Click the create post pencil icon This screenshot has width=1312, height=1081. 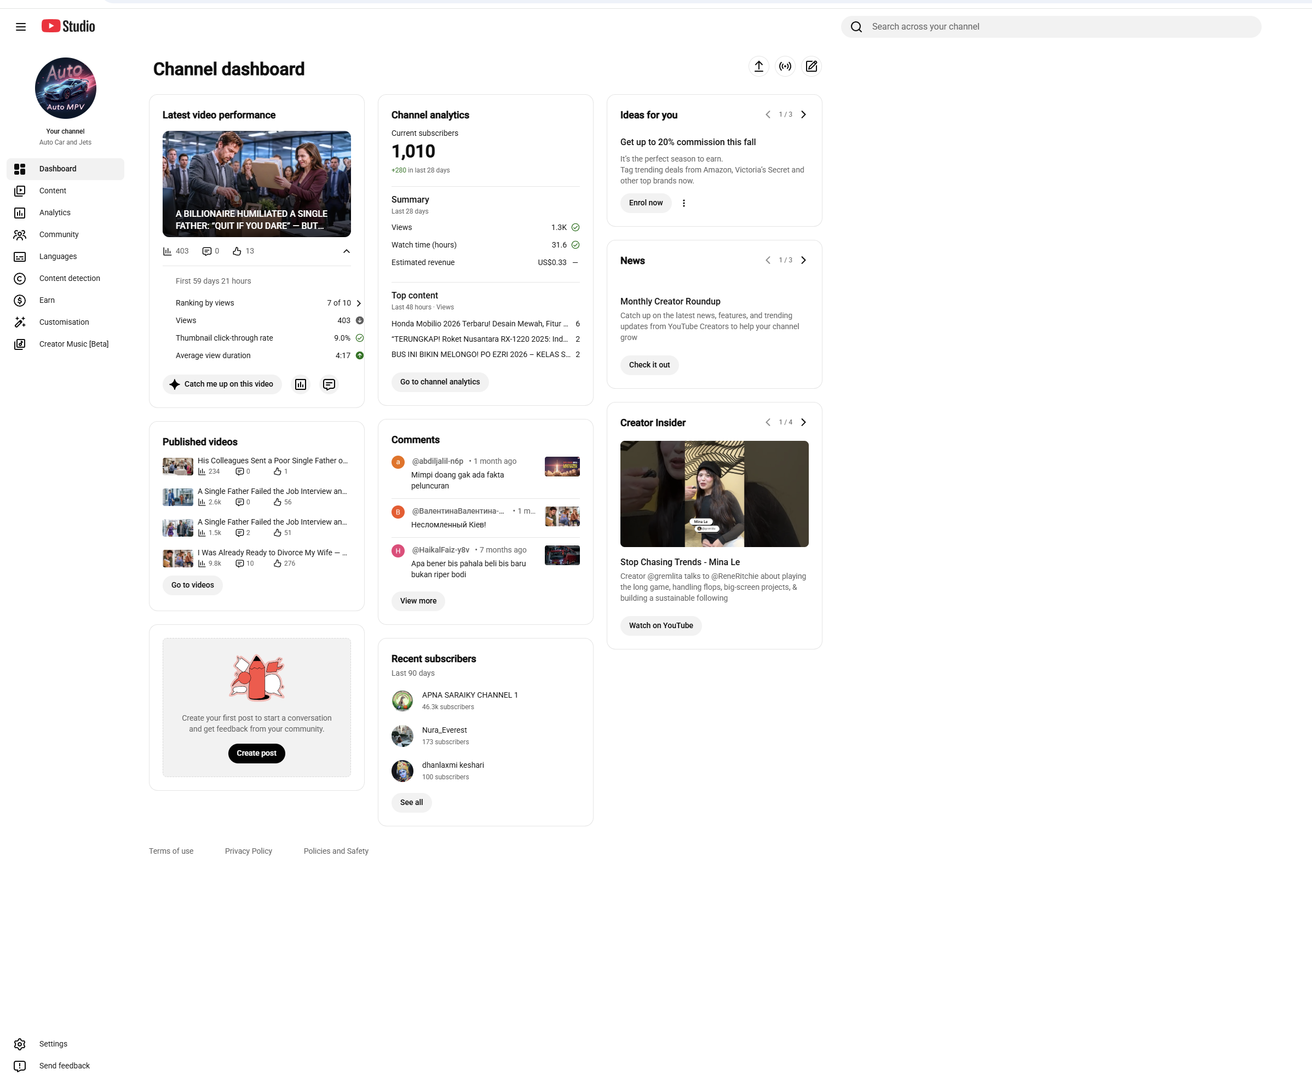pyautogui.click(x=812, y=66)
